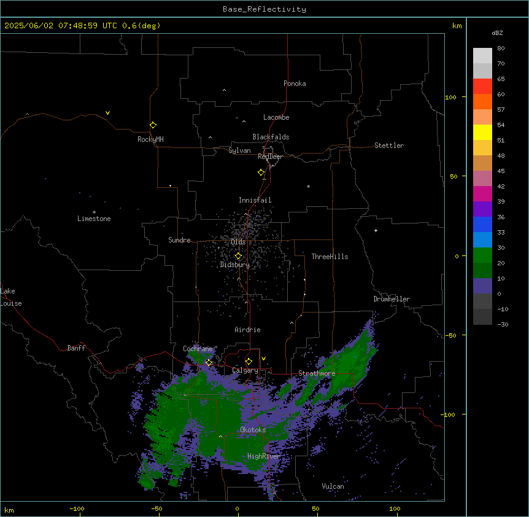Click the Sylvan label
Screen dimensions: 529x517
(239, 150)
